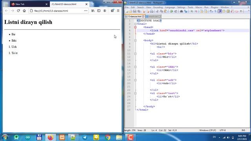Close the Firefox New Tab tab
The width and height of the screenshot is (251, 141).
(46, 4)
